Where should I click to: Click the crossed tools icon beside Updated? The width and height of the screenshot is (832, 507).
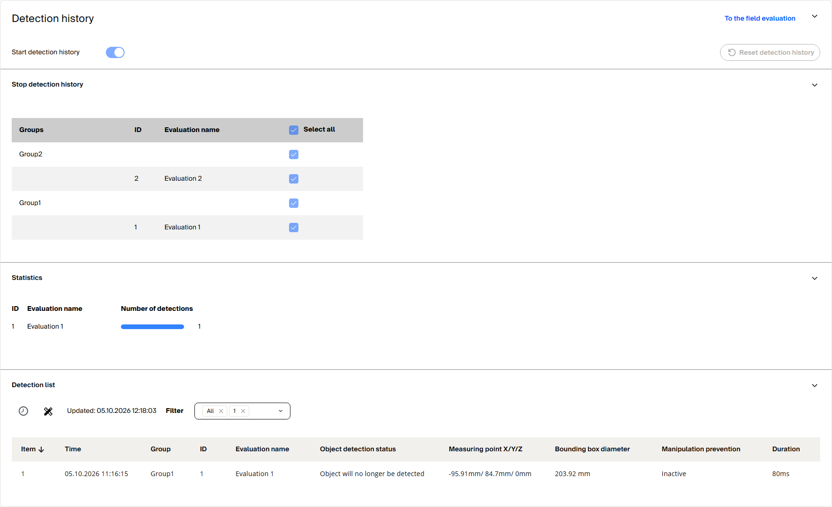pos(48,411)
